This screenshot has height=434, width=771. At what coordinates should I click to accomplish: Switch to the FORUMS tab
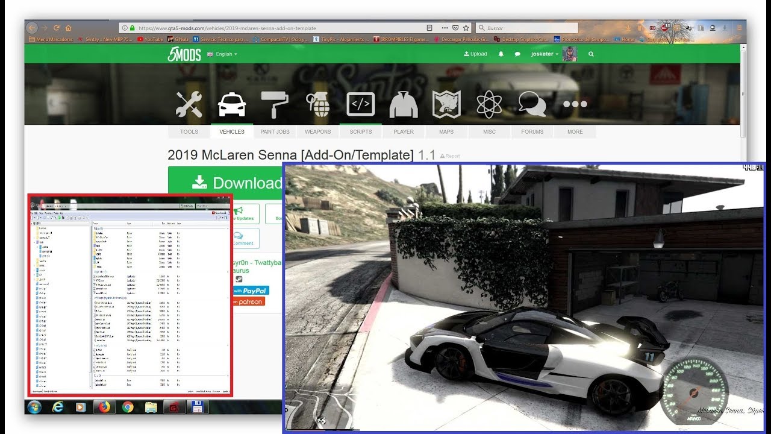[x=532, y=131]
